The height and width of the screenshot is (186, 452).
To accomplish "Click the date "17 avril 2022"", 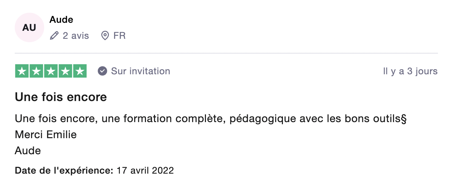I will tap(145, 170).
